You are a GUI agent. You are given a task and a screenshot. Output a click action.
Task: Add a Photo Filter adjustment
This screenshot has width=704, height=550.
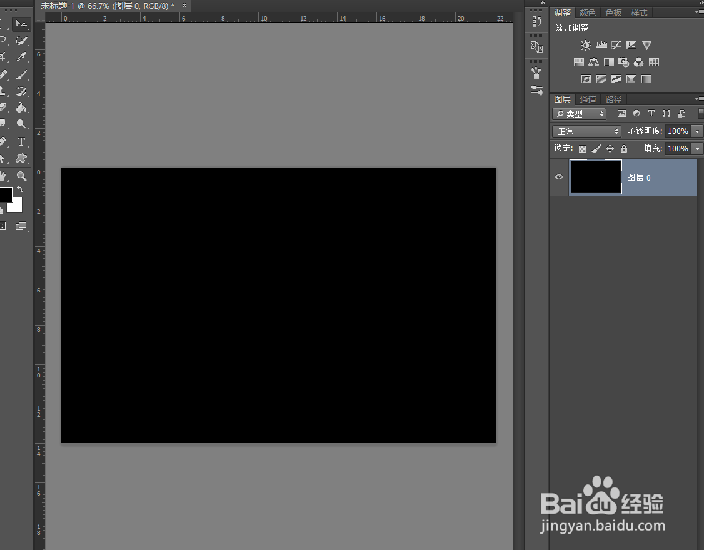coord(623,62)
